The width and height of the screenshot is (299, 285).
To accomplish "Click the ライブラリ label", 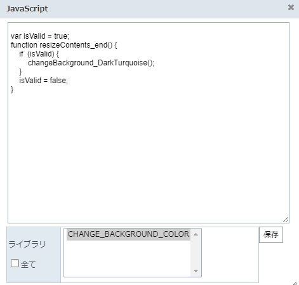I will point(27,244).
